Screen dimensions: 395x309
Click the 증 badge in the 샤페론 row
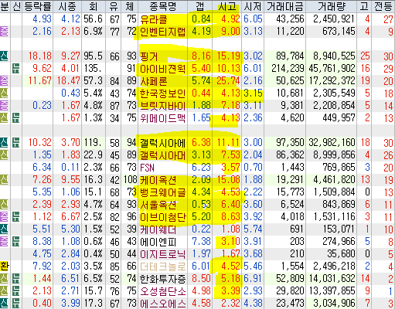(4, 81)
